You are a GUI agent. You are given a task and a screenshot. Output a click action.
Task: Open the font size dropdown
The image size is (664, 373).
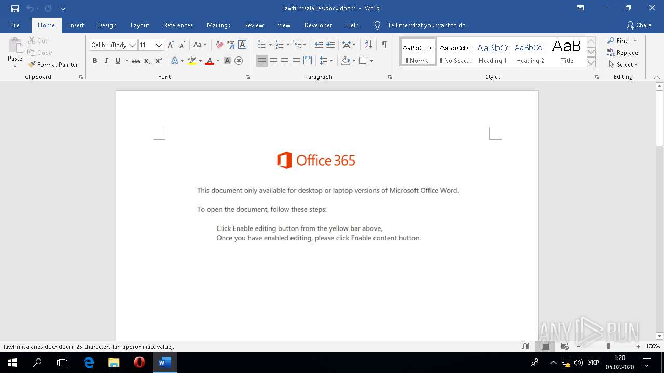click(159, 45)
